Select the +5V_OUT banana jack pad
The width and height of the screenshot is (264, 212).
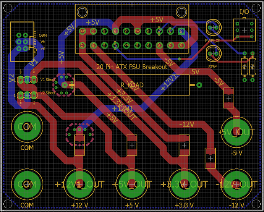pyautogui.click(x=132, y=184)
